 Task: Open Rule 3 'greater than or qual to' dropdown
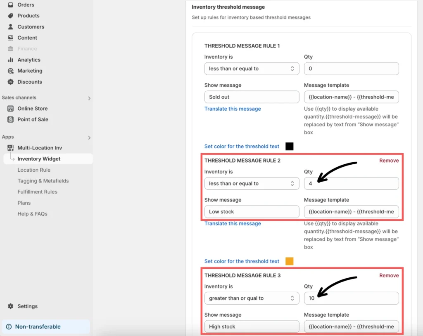[252, 298]
